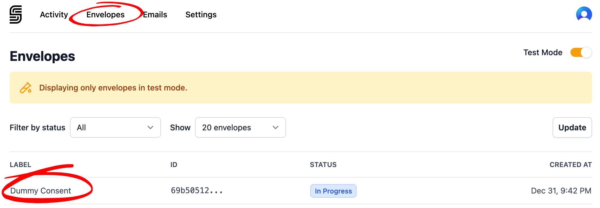Click the In Progress status badge

(333, 191)
